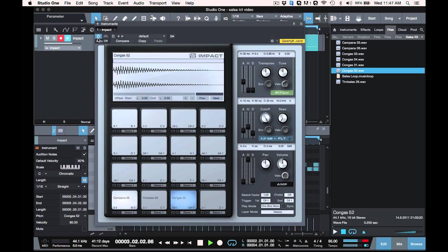Click the info i icon above tracks
The height and width of the screenshot is (252, 448).
tap(47, 30)
